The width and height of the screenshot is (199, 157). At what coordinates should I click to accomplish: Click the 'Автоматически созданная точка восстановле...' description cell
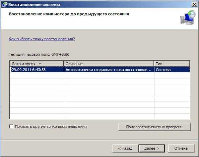109,70
